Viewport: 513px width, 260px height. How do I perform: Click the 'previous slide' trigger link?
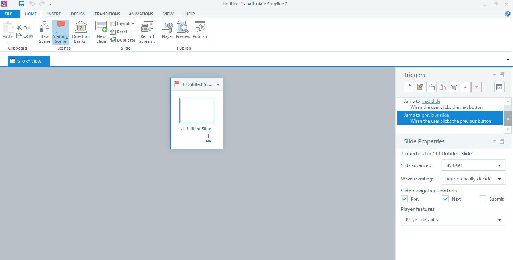(x=435, y=115)
